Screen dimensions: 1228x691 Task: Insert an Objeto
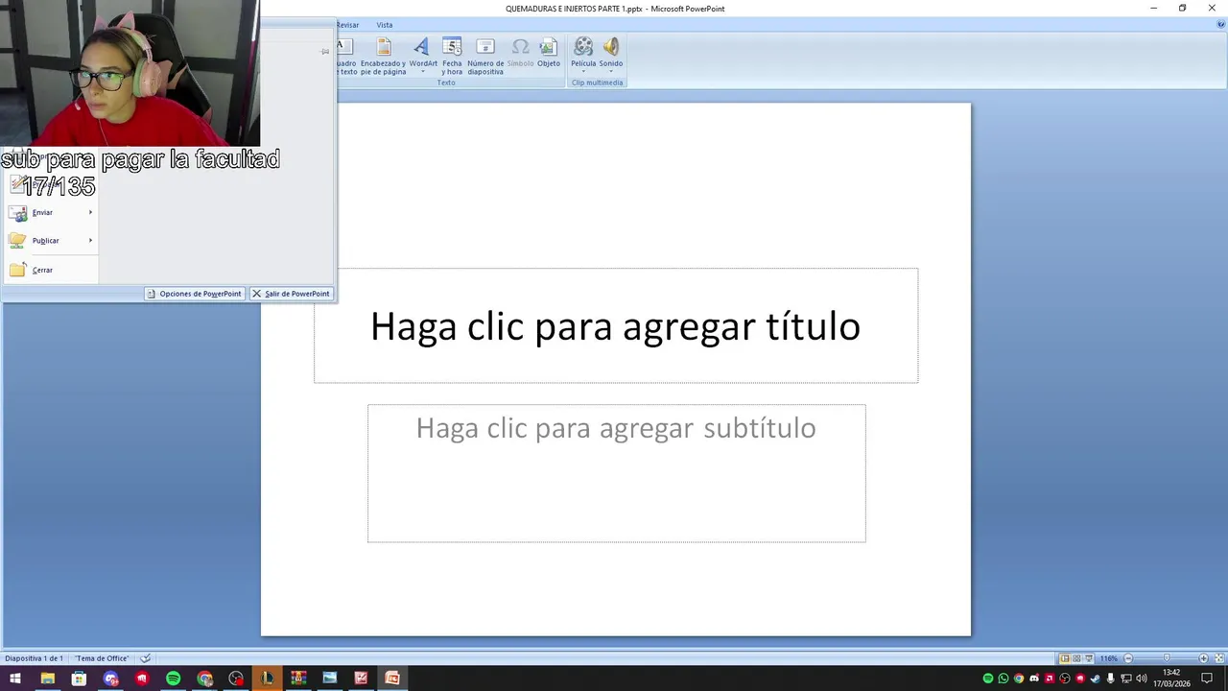tap(549, 54)
